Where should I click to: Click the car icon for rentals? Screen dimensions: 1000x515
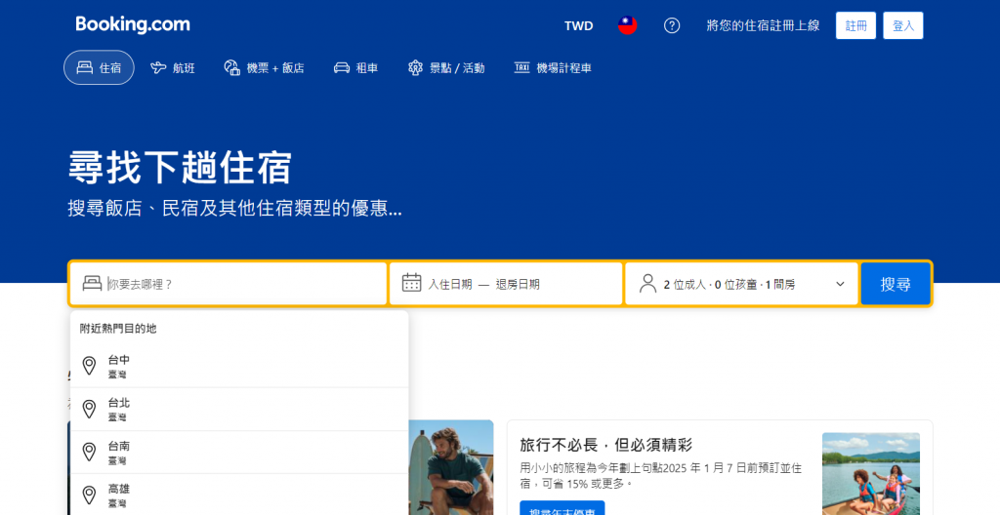[x=342, y=67]
